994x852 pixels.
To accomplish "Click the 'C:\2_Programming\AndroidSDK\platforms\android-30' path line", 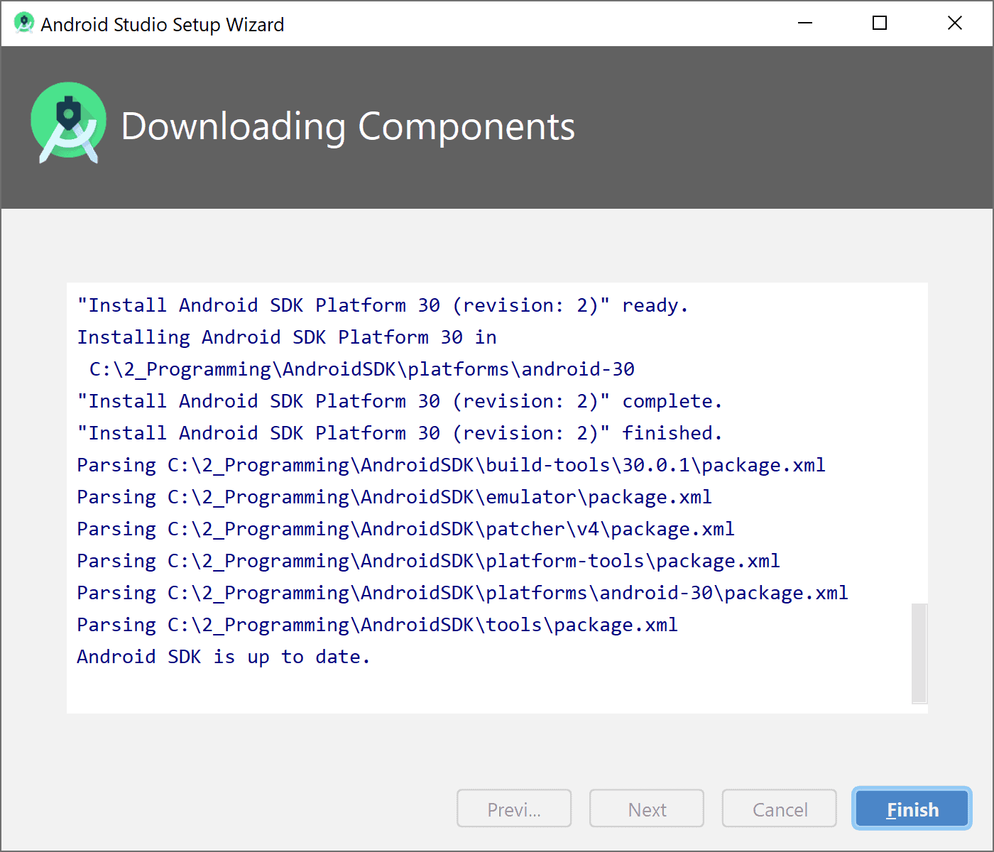I will tap(362, 369).
